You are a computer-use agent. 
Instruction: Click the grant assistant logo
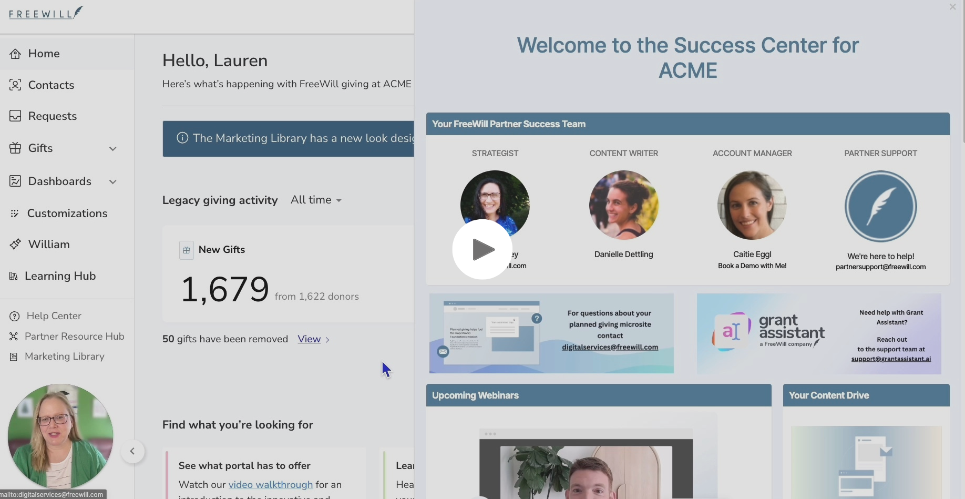point(768,332)
